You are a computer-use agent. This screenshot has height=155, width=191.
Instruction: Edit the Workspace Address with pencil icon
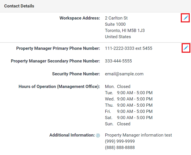[x=186, y=18]
